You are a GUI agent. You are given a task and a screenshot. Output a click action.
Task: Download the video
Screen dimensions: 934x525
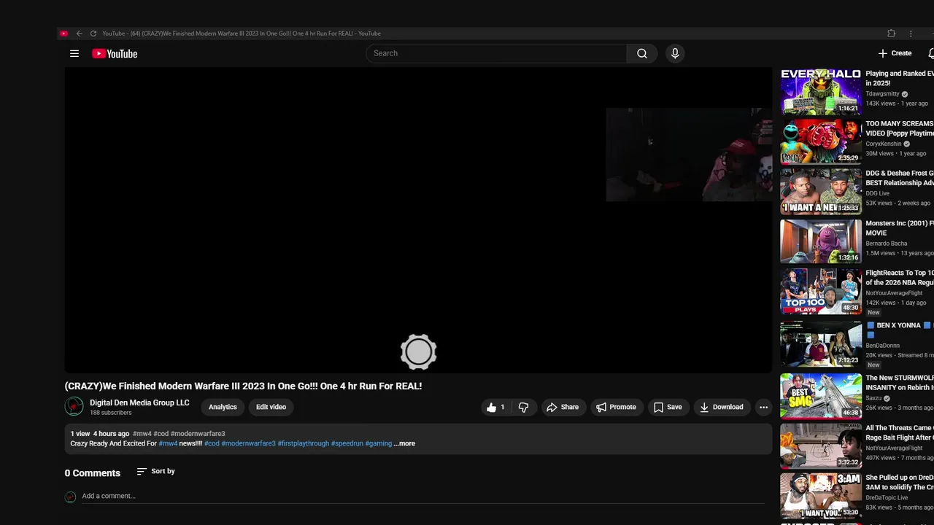[721, 407]
